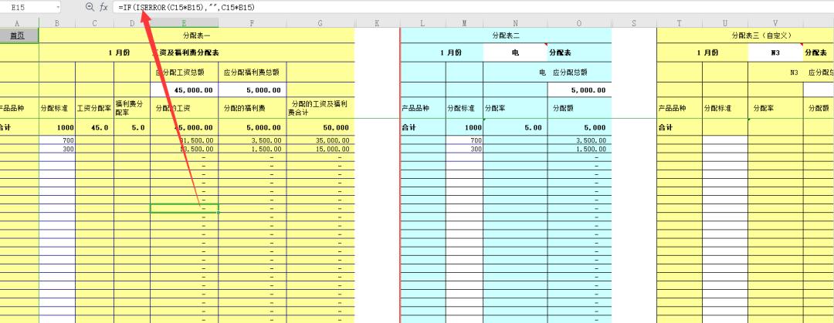Select the 45.0 wage rate total cell

click(95, 127)
